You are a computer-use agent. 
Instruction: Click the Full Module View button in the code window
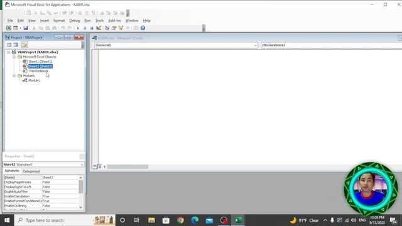(x=99, y=166)
